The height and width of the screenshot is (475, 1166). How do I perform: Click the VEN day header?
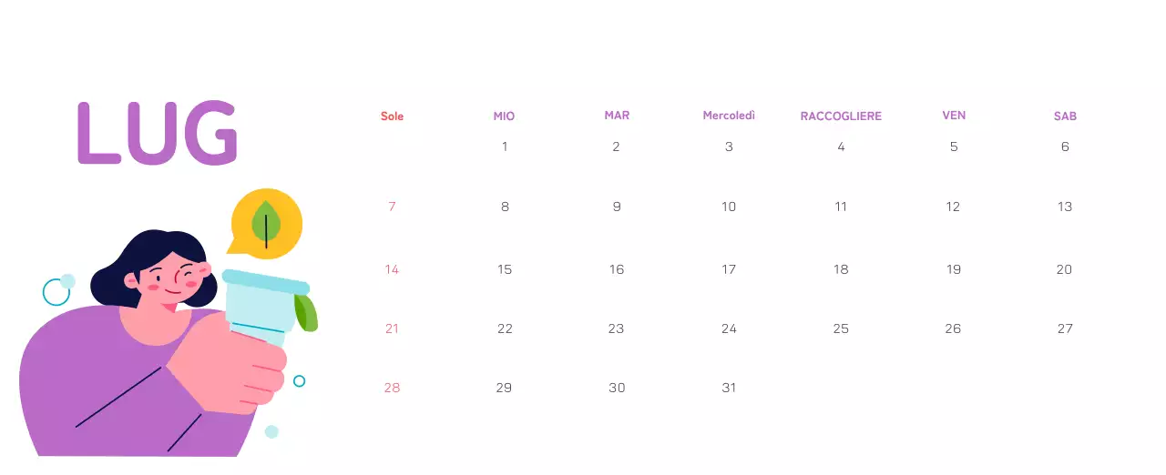(954, 116)
